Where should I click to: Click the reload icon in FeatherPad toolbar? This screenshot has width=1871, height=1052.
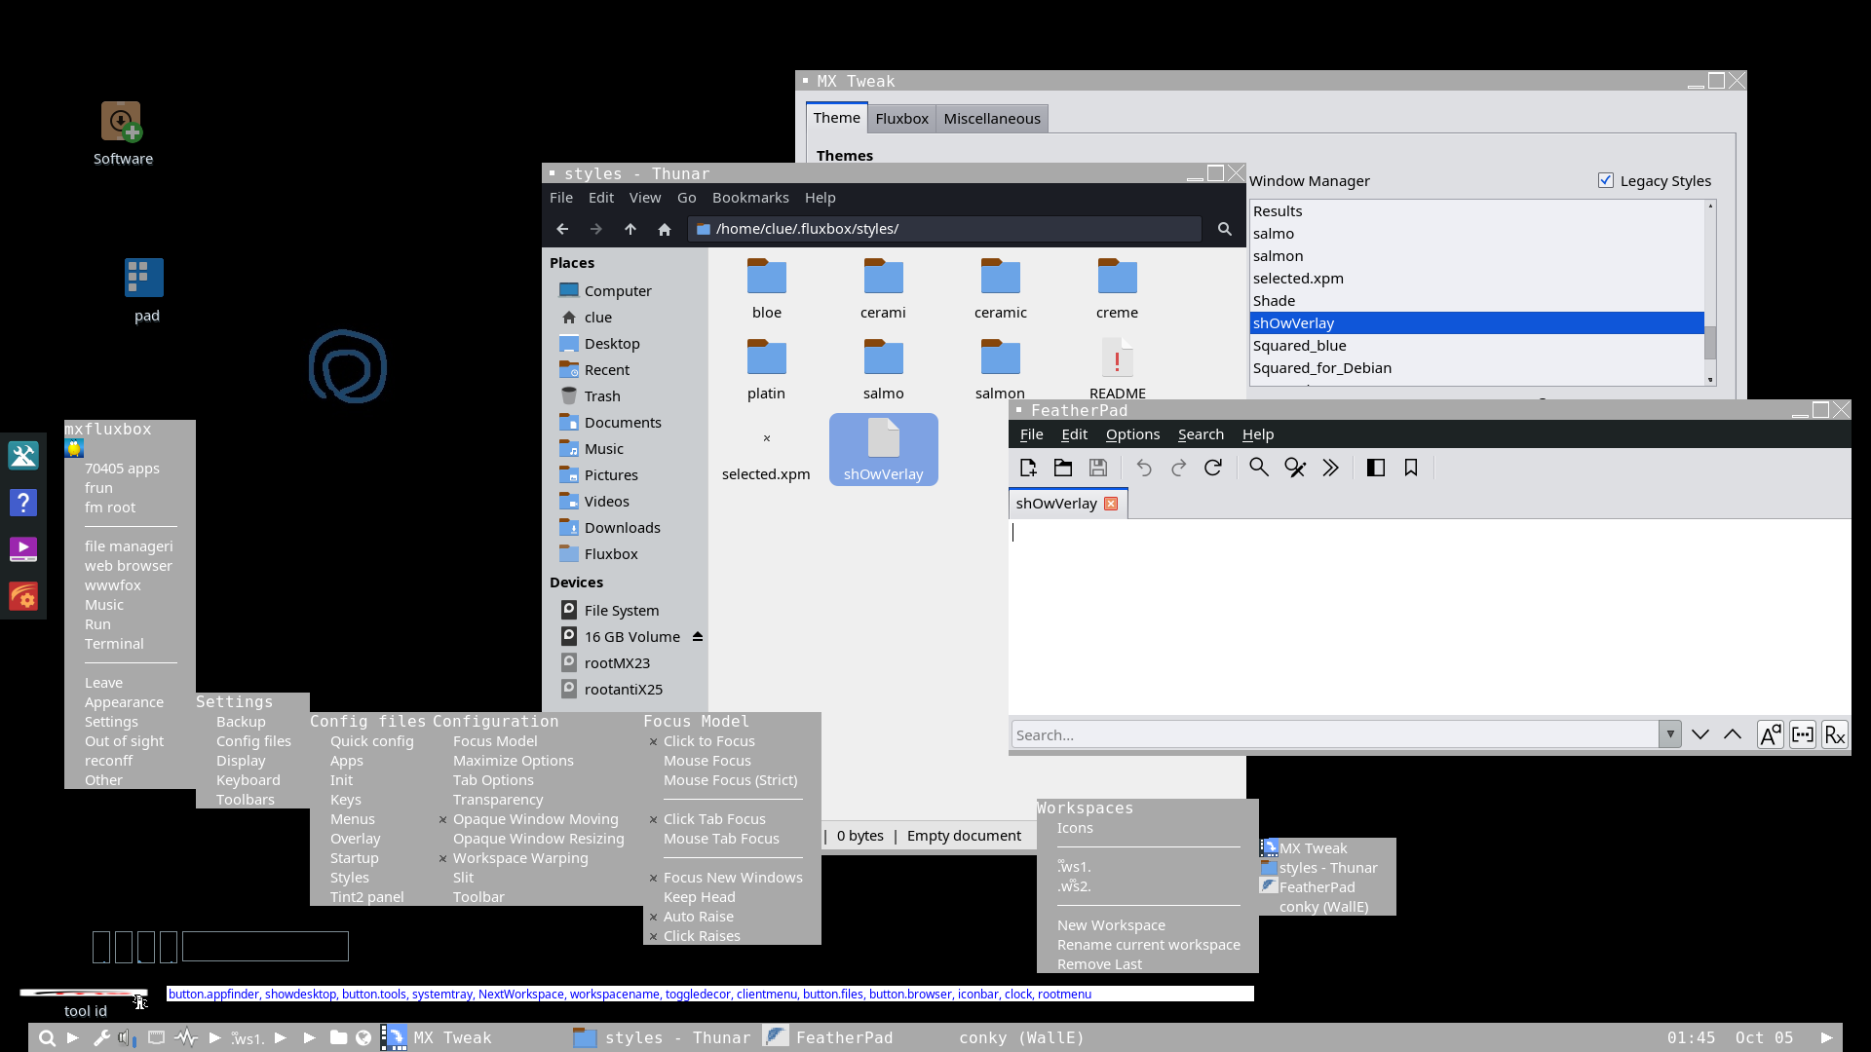click(x=1213, y=469)
